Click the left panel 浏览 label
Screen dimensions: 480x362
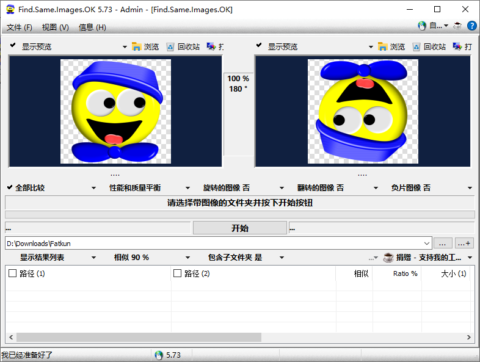[151, 47]
